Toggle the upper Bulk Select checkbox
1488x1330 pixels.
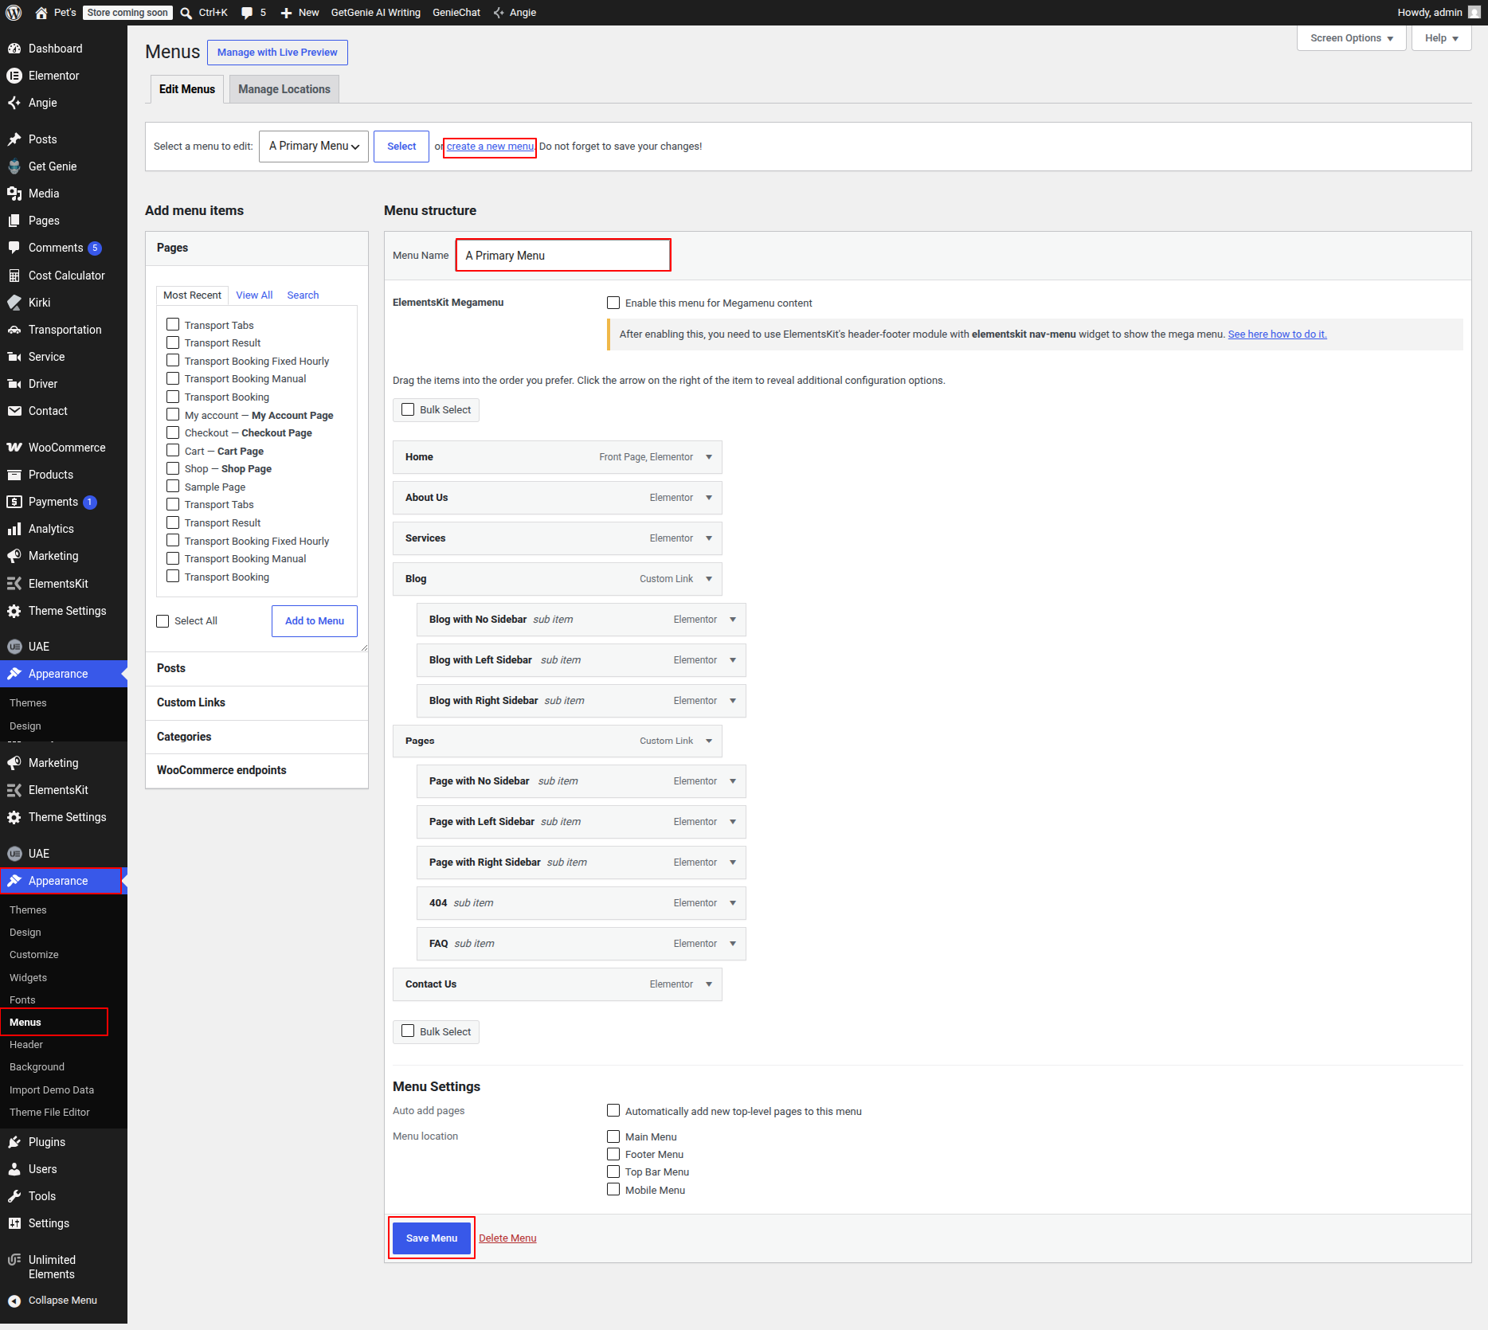(408, 409)
